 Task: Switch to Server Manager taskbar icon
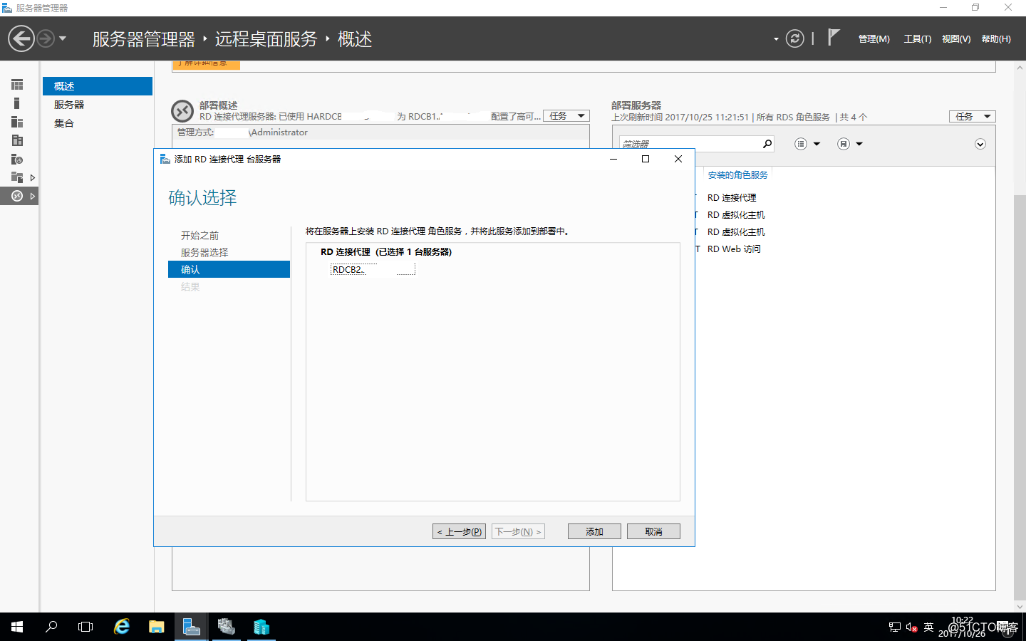tap(192, 627)
